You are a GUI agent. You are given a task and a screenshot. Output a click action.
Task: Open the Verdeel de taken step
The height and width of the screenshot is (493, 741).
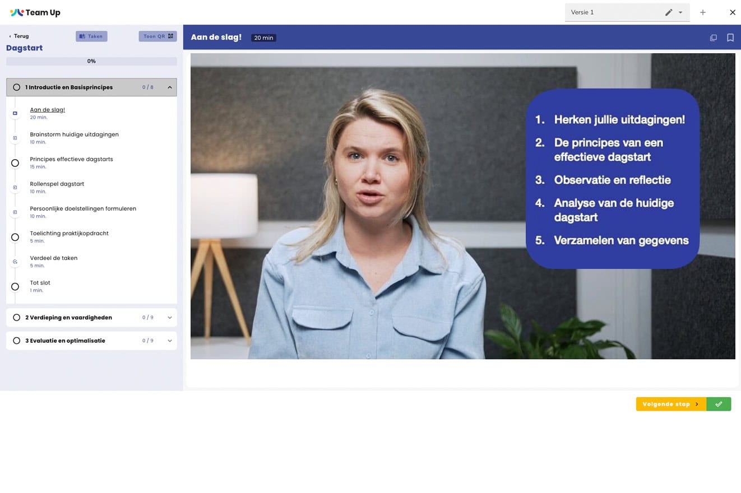click(54, 258)
